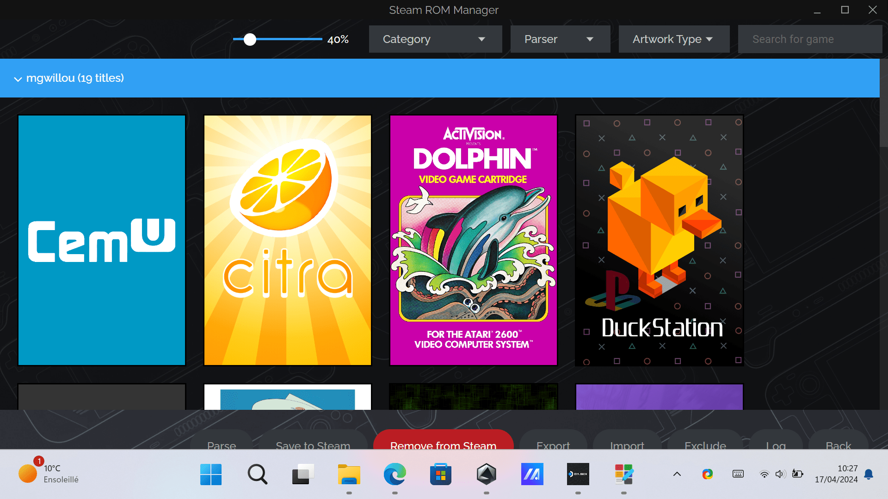The width and height of the screenshot is (888, 499).
Task: Launch Microsoft Edge from taskbar
Action: [x=395, y=474]
